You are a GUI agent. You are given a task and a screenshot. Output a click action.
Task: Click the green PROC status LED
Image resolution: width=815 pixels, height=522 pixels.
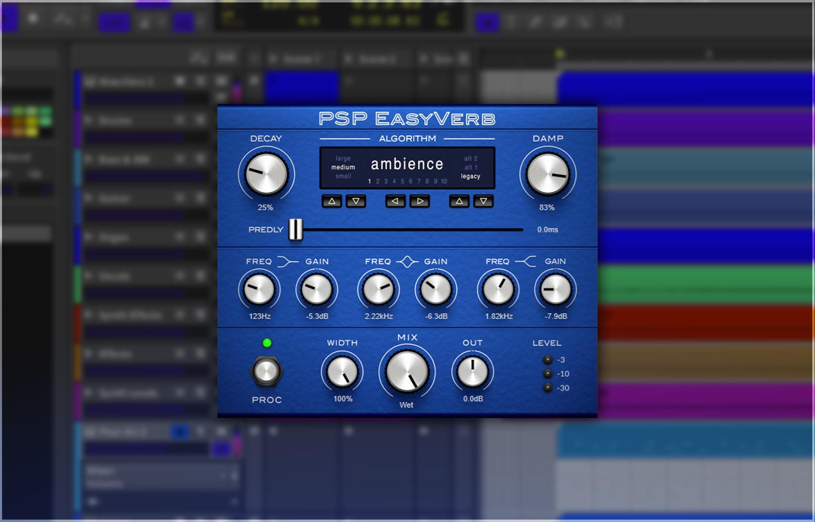[x=267, y=343]
